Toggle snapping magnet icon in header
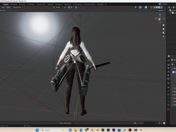Screen dimensions: 176x132 click(x=69, y=7)
